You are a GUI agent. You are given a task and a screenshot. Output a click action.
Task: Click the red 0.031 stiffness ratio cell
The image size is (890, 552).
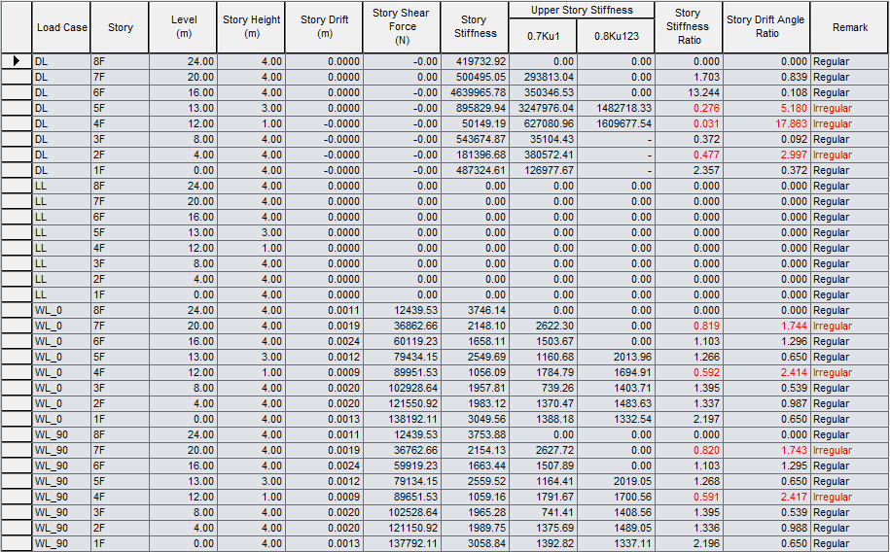coord(688,123)
